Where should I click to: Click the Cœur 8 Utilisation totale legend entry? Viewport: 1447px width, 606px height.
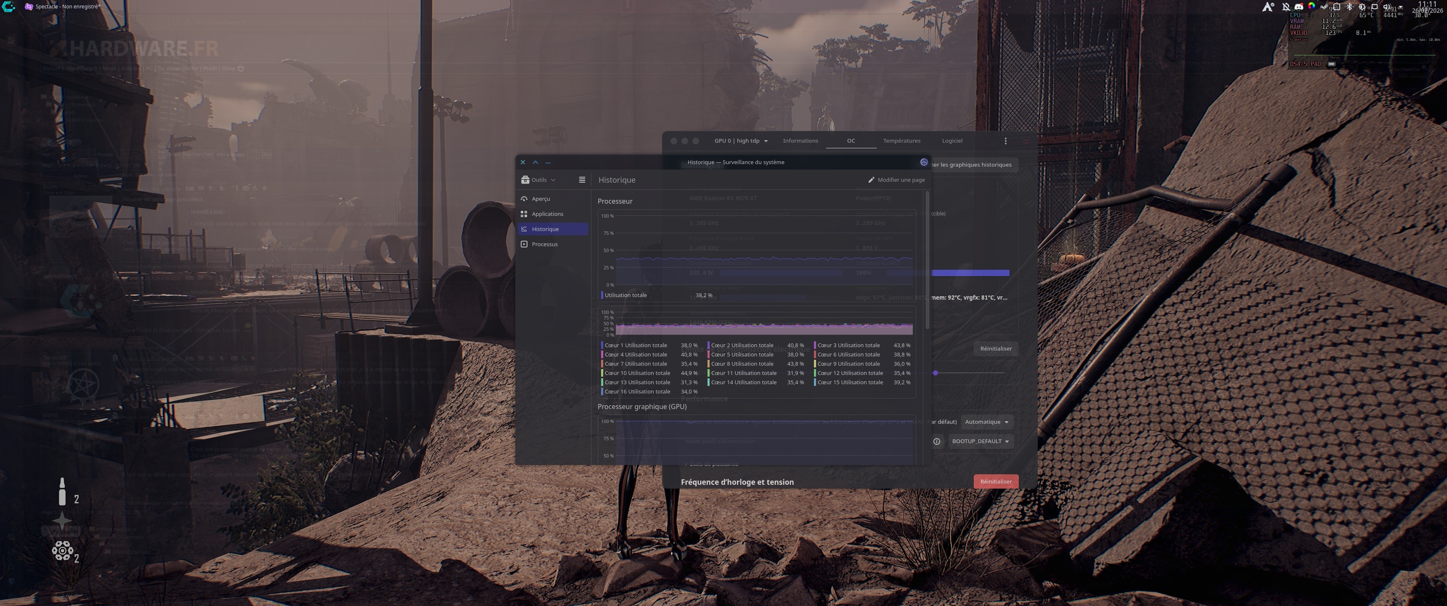tap(755, 364)
